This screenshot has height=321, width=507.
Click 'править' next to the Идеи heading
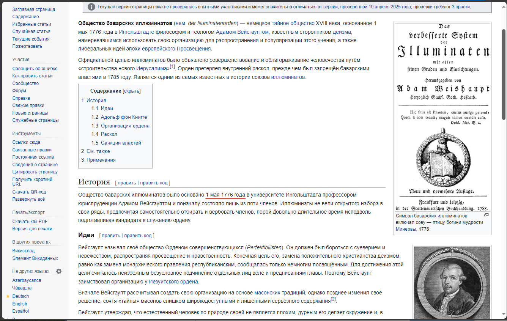[x=111, y=236]
